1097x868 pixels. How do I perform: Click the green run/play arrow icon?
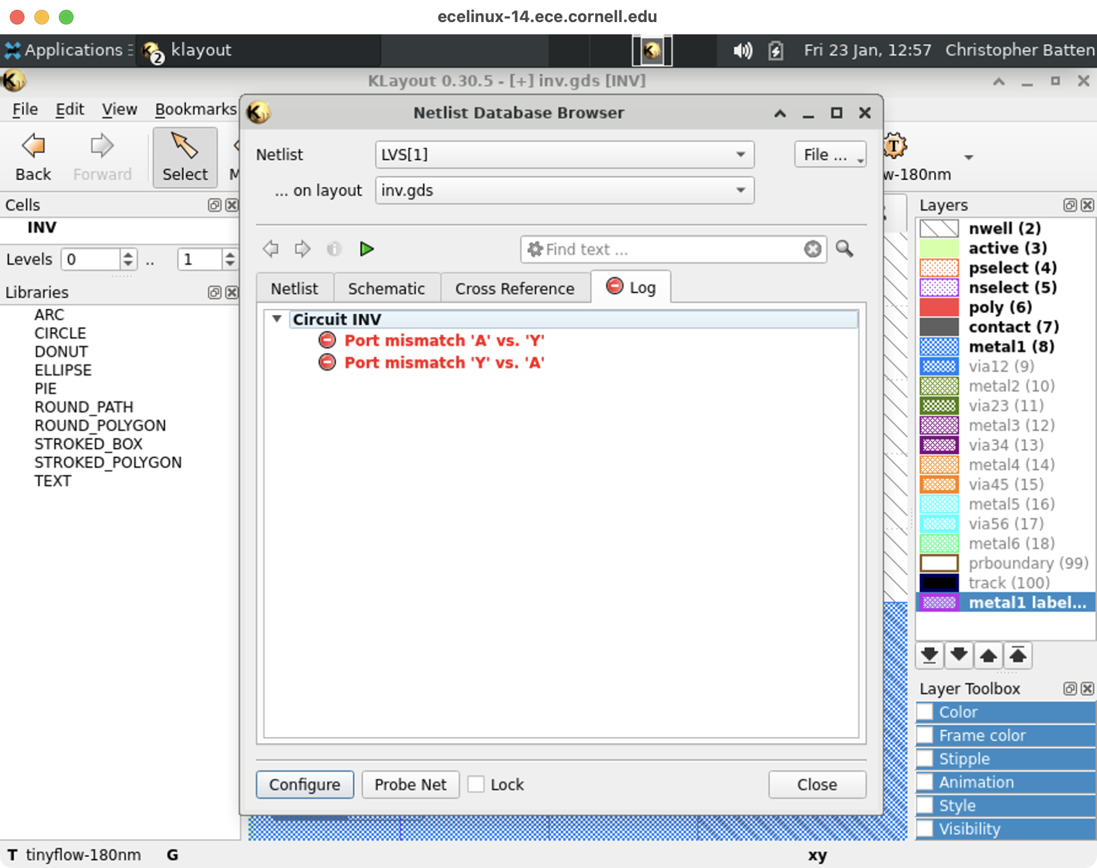[366, 249]
